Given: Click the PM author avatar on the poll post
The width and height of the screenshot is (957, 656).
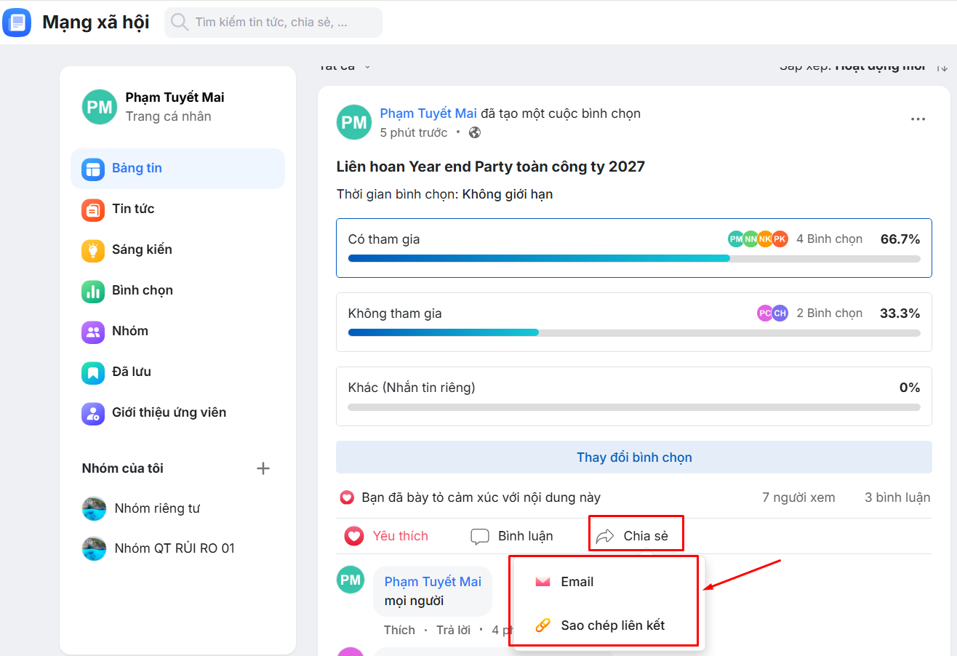Looking at the screenshot, I should [x=354, y=122].
